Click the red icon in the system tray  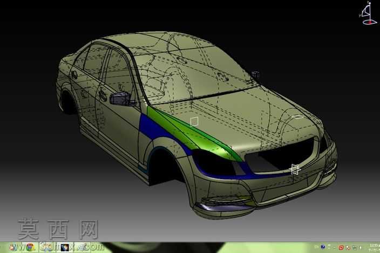[341, 248]
